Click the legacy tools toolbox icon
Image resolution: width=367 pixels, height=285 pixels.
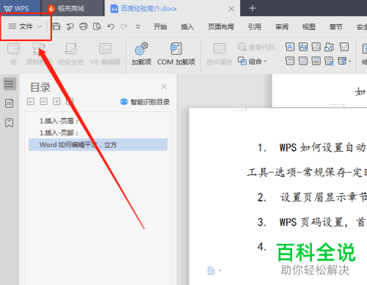342,61
